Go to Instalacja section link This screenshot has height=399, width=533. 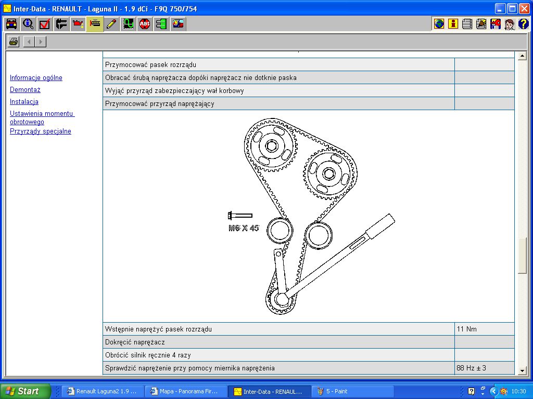[x=24, y=101]
